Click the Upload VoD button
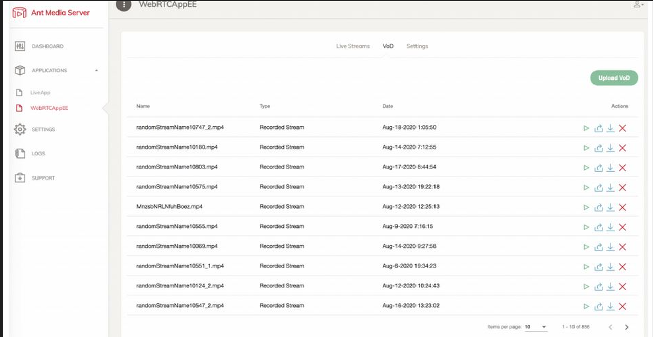 pos(614,77)
